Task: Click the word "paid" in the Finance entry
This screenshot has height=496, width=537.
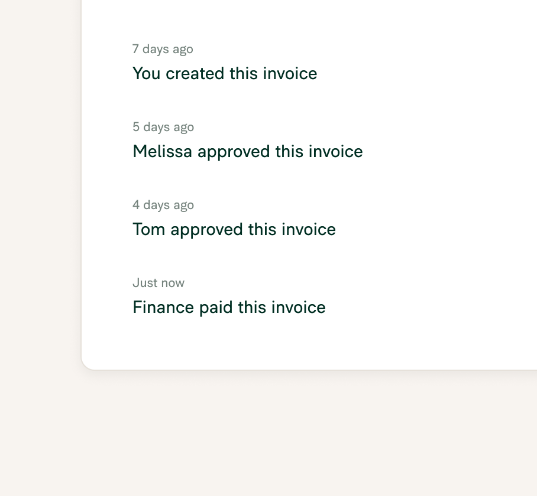Action: (x=216, y=307)
